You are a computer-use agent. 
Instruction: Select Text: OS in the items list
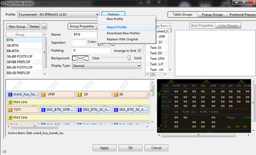pyautogui.click(x=157, y=53)
